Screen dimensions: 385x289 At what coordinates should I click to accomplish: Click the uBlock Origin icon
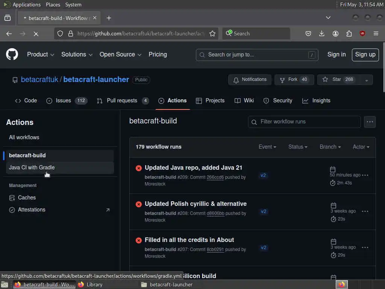362,33
